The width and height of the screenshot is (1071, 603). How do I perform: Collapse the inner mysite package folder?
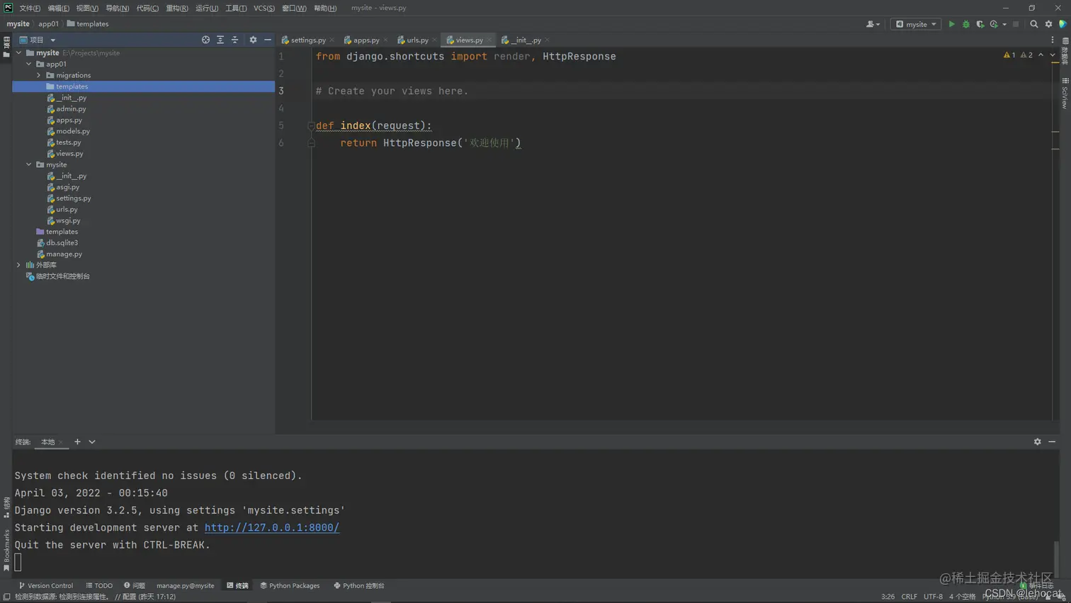point(29,164)
